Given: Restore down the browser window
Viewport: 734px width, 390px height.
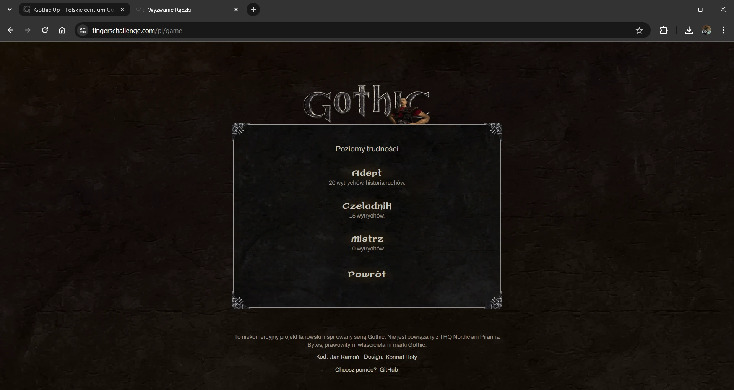Looking at the screenshot, I should coord(701,10).
